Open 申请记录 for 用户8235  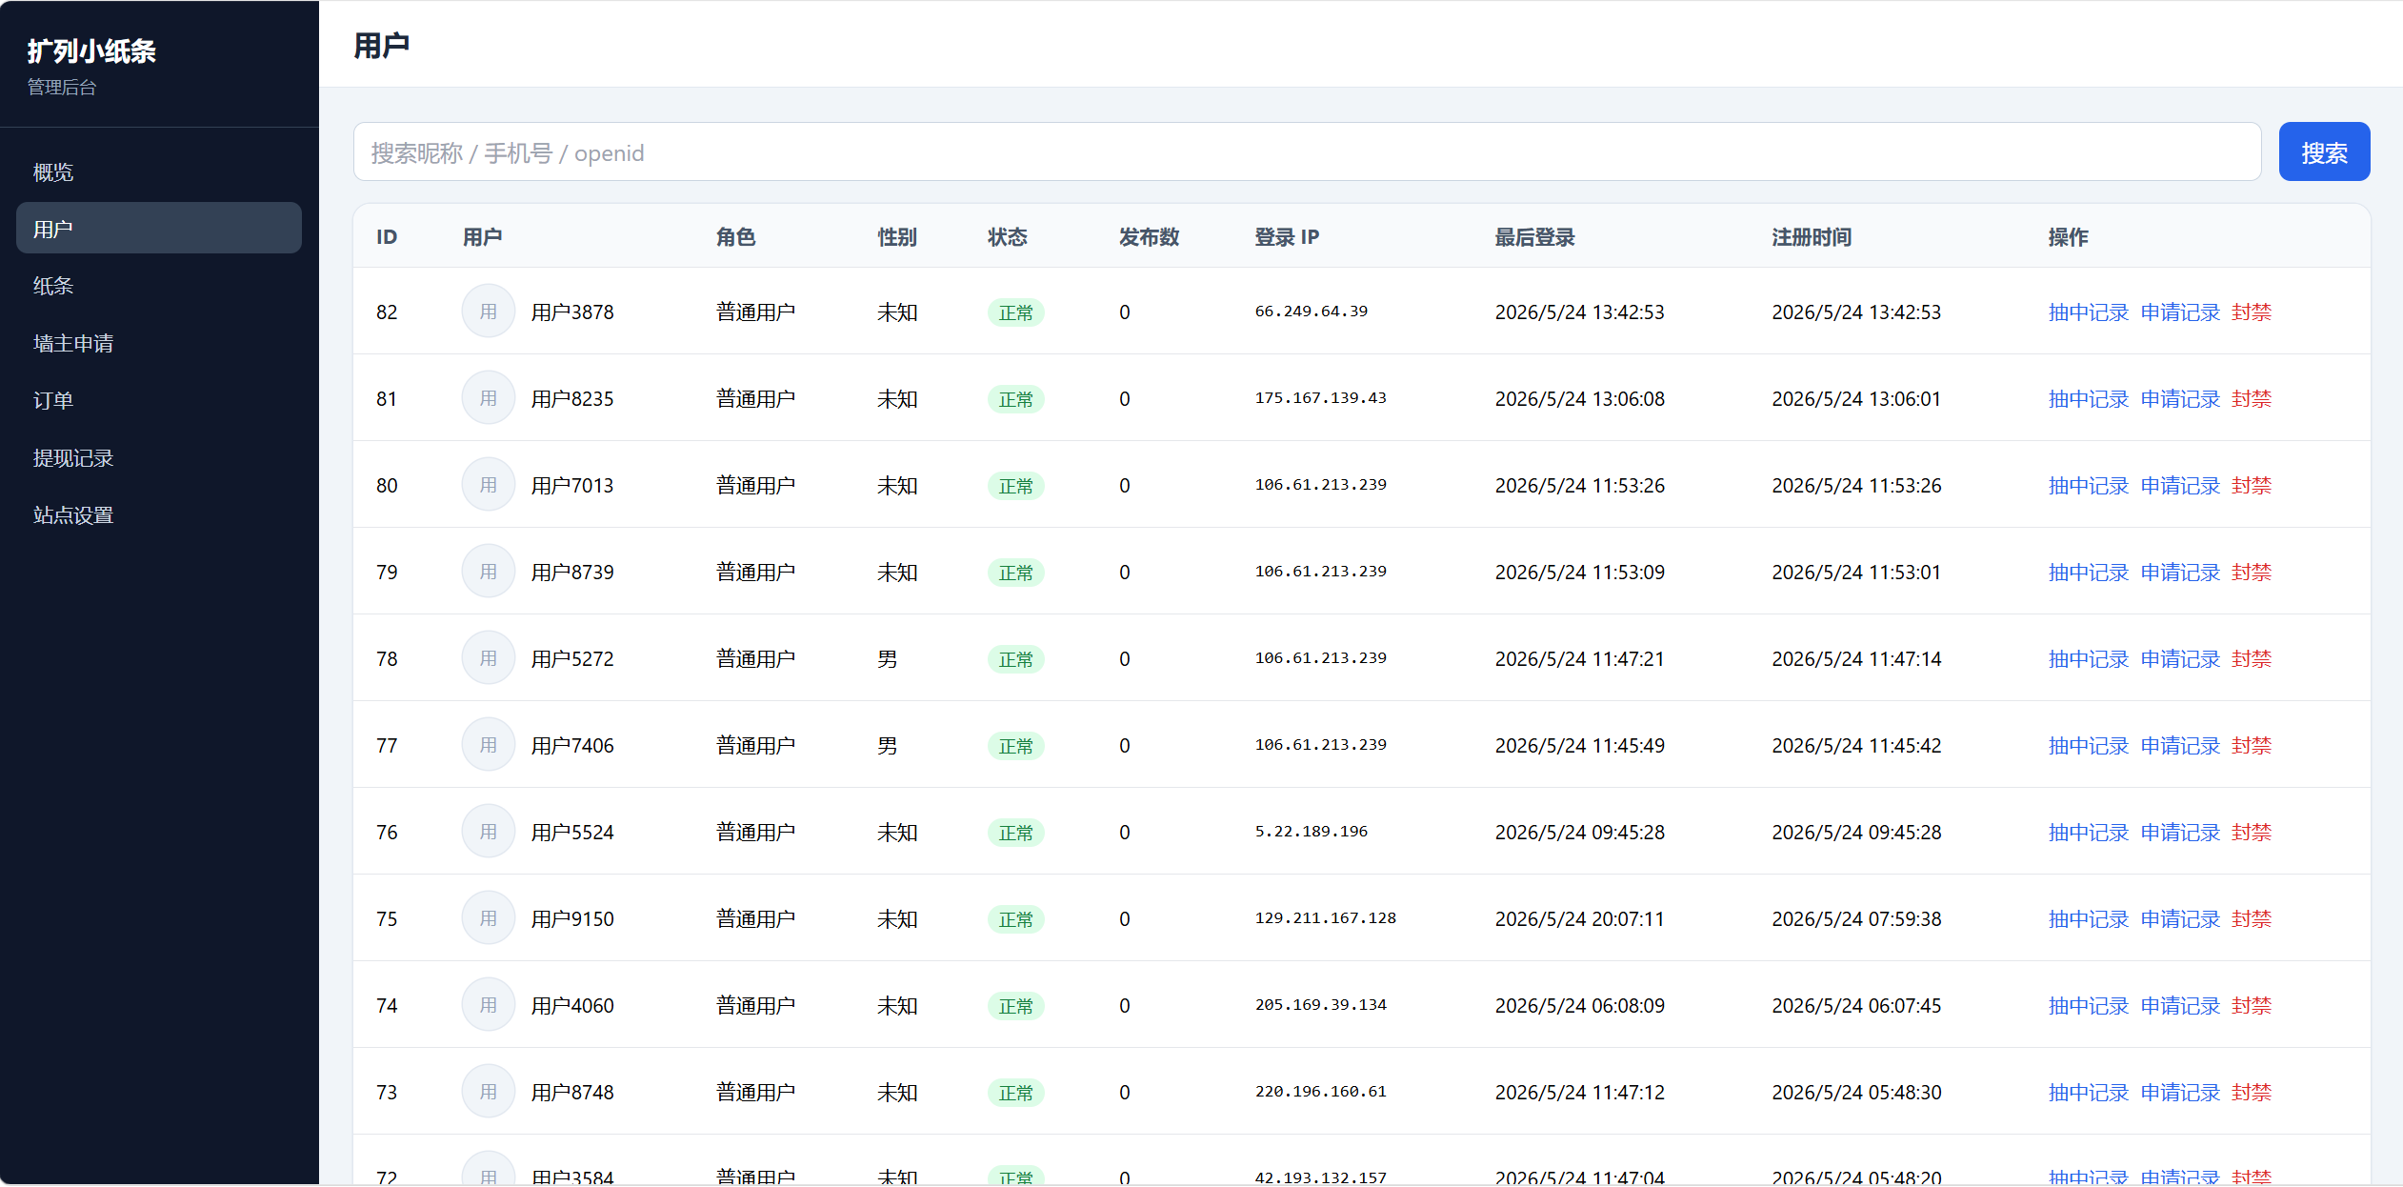(2180, 399)
